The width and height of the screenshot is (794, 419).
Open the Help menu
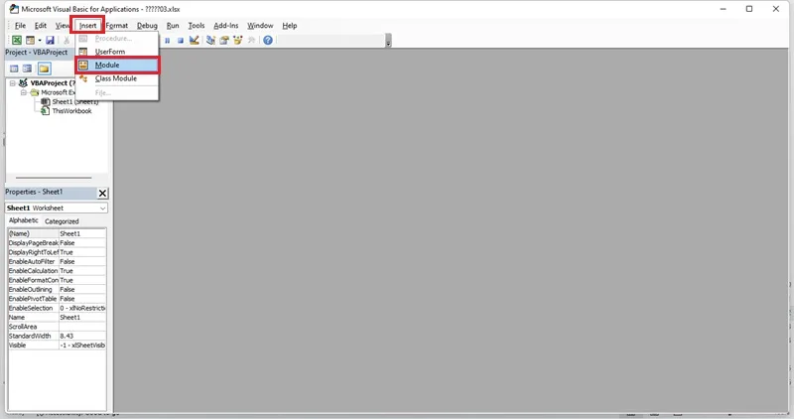[x=290, y=26]
